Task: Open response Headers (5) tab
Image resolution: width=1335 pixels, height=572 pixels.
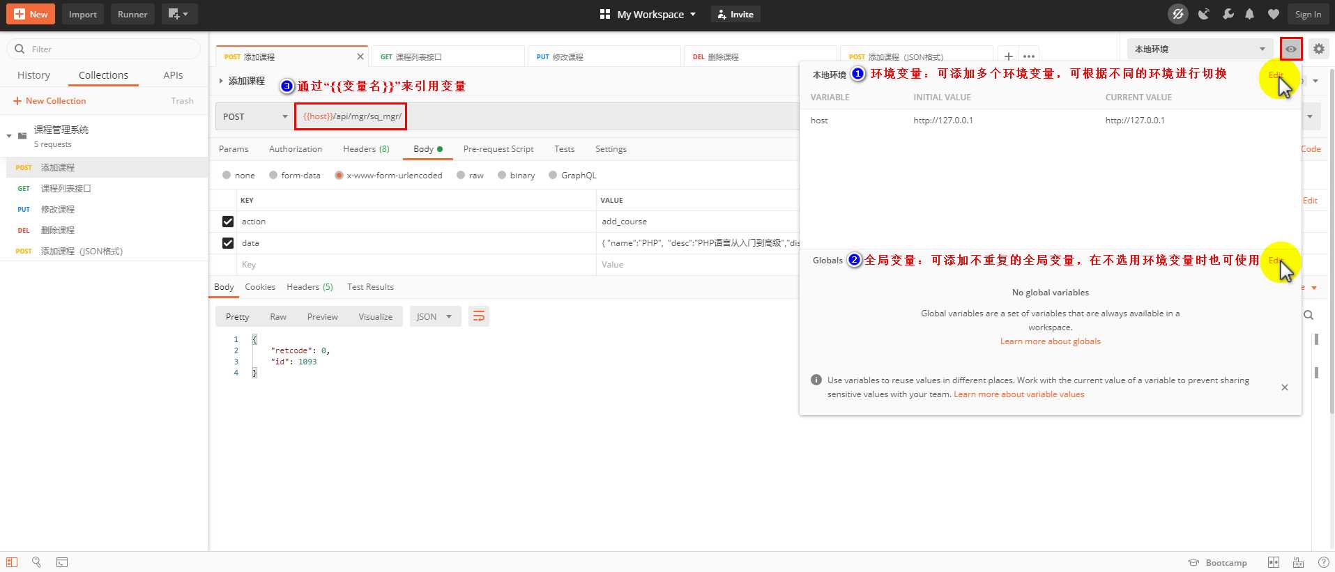Action: point(310,287)
